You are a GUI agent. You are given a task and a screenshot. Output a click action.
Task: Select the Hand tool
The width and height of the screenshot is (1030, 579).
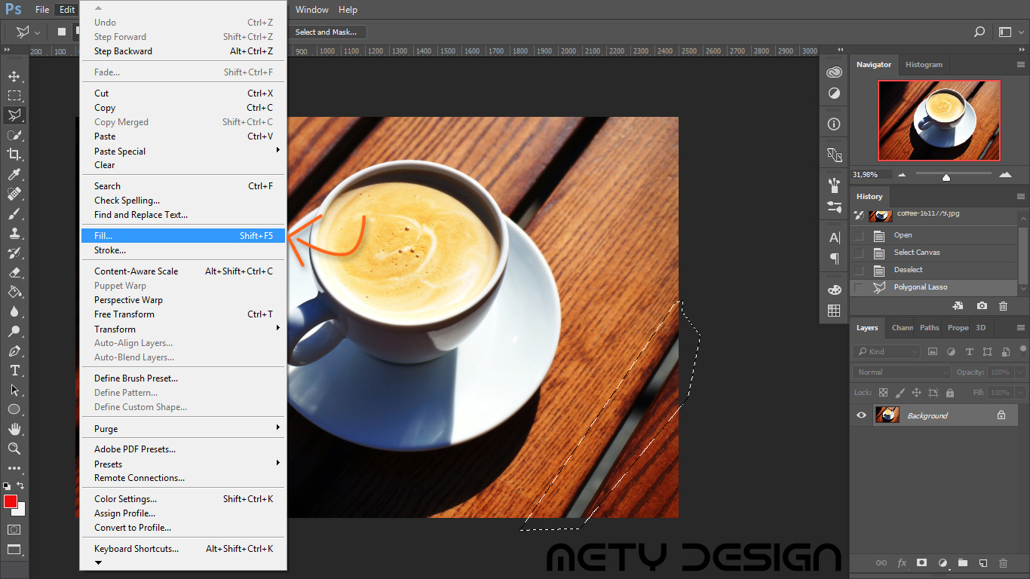pos(14,429)
